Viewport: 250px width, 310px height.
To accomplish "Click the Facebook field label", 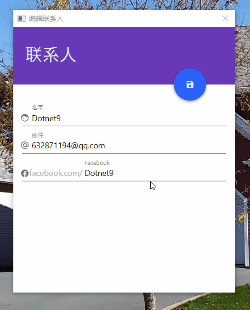I will coord(97,163).
